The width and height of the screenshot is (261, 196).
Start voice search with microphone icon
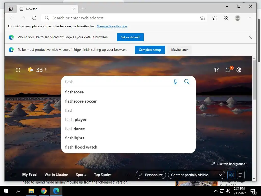click(x=175, y=82)
